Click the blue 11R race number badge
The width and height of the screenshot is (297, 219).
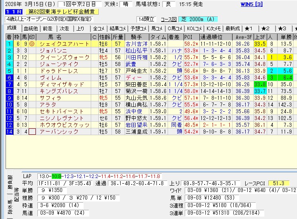pos(11,12)
